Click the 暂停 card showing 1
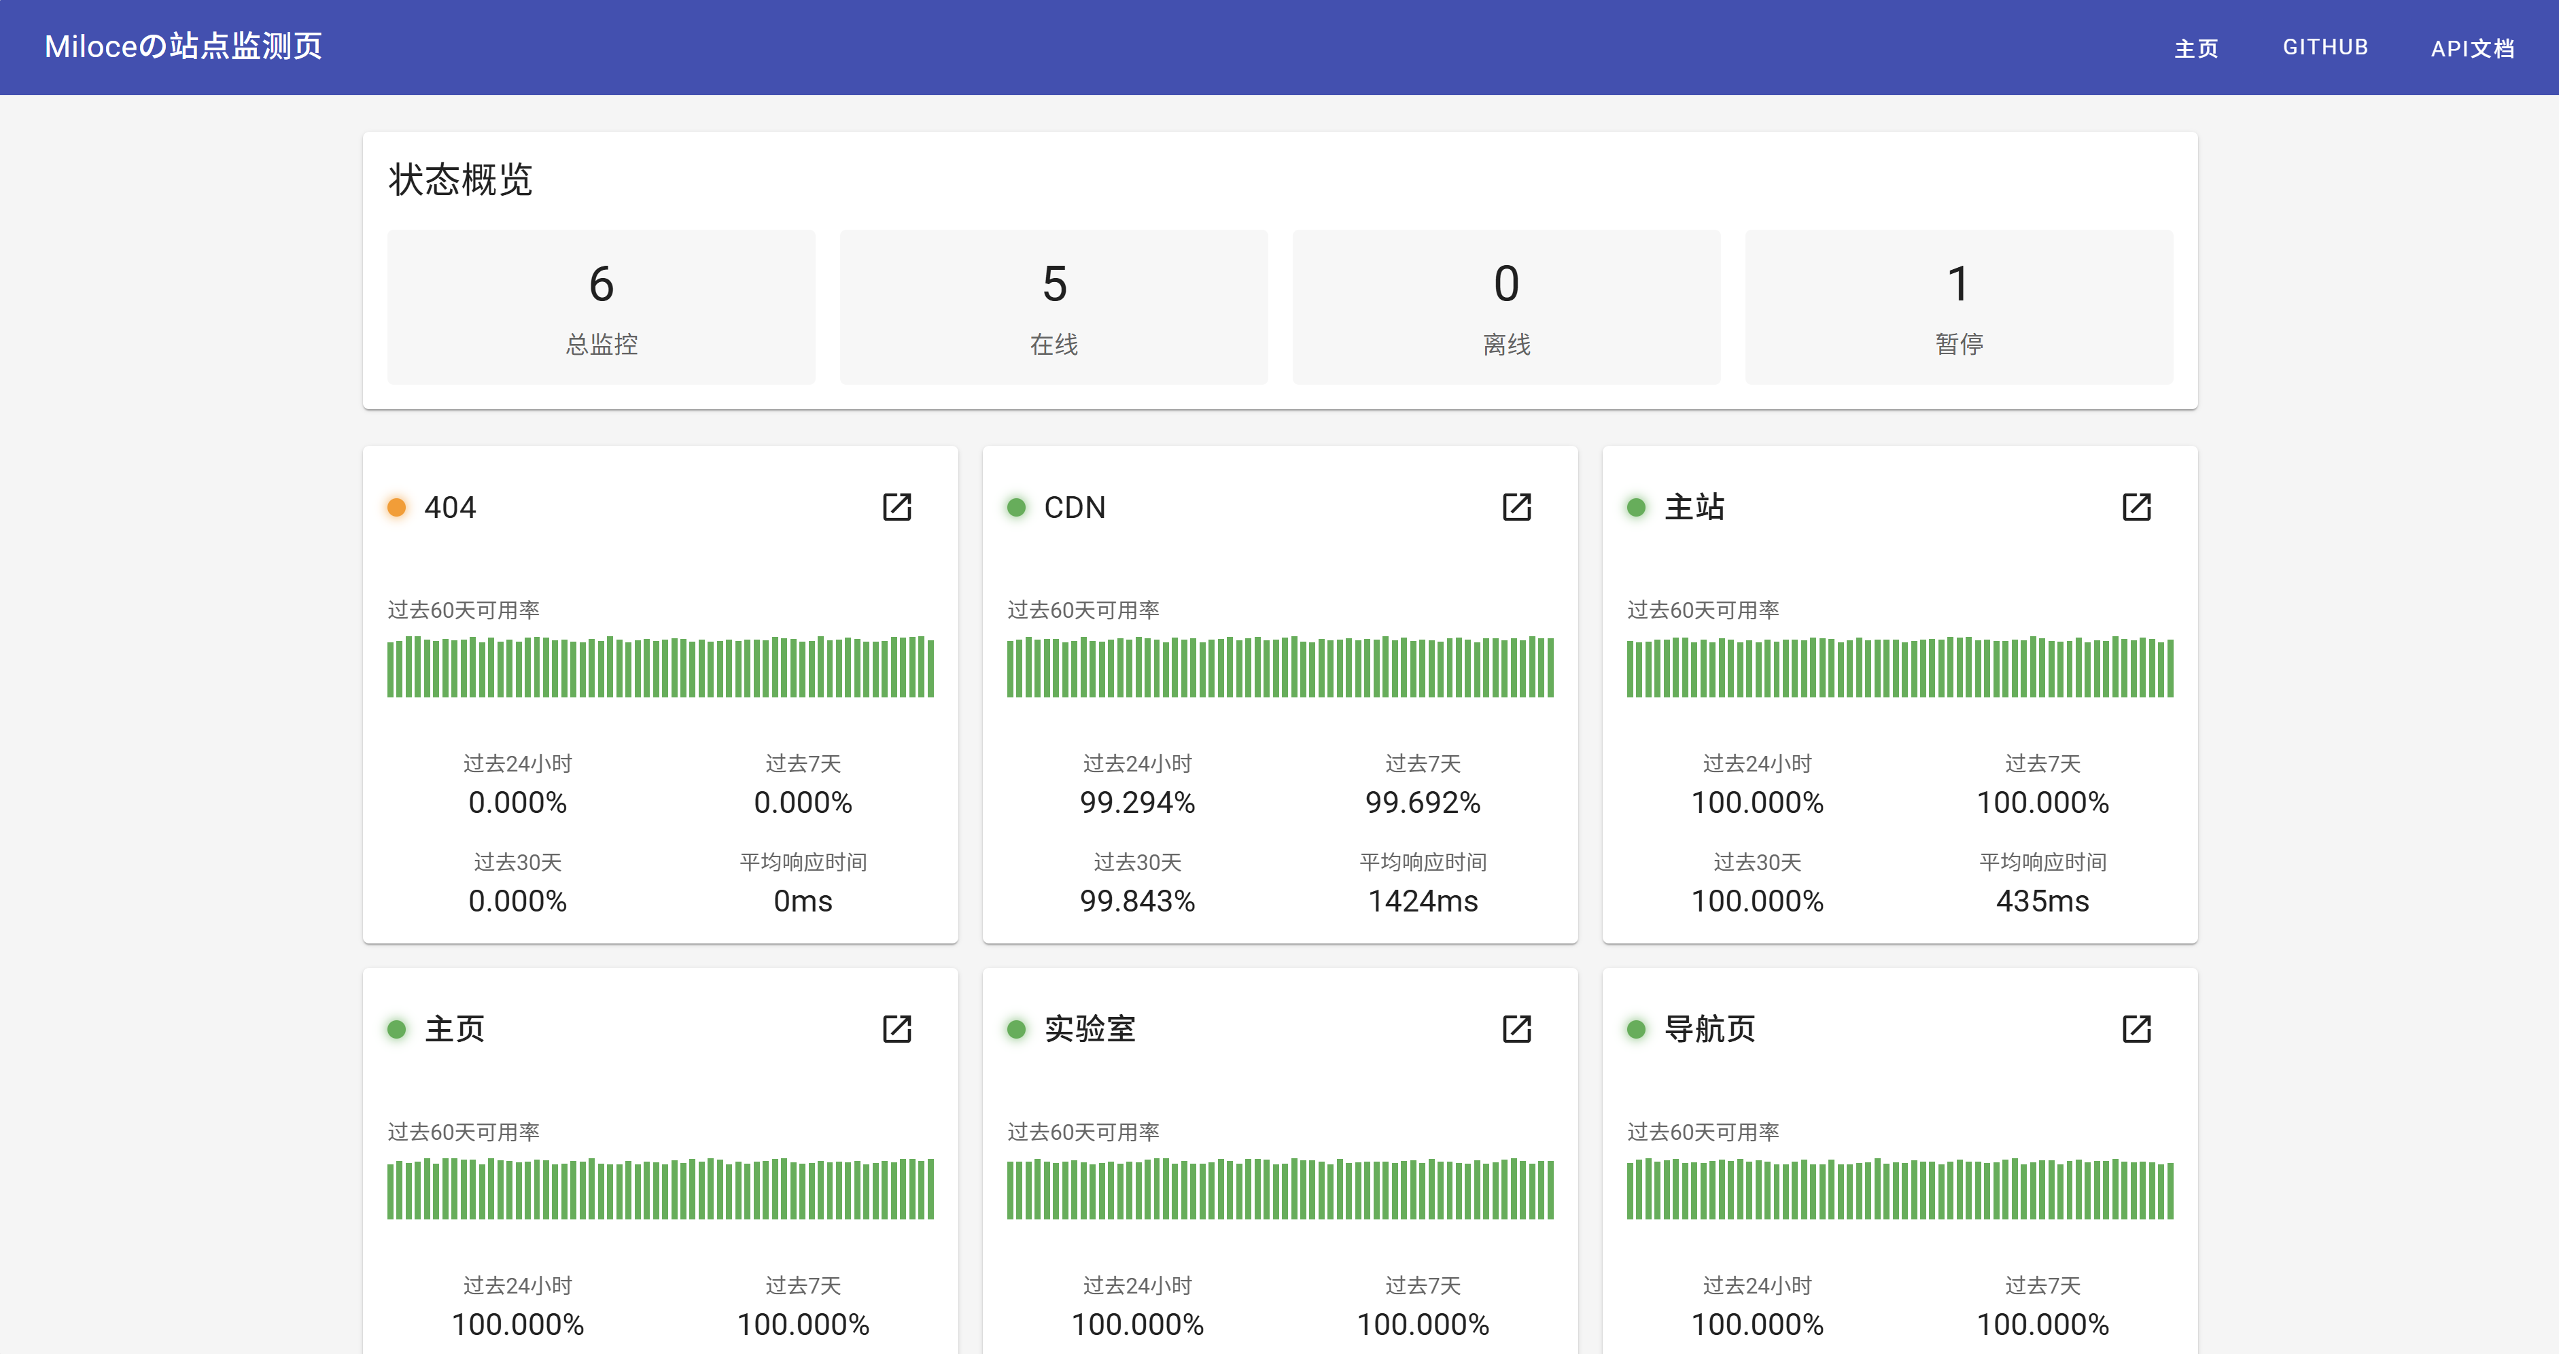Image resolution: width=2559 pixels, height=1354 pixels. tap(1958, 307)
